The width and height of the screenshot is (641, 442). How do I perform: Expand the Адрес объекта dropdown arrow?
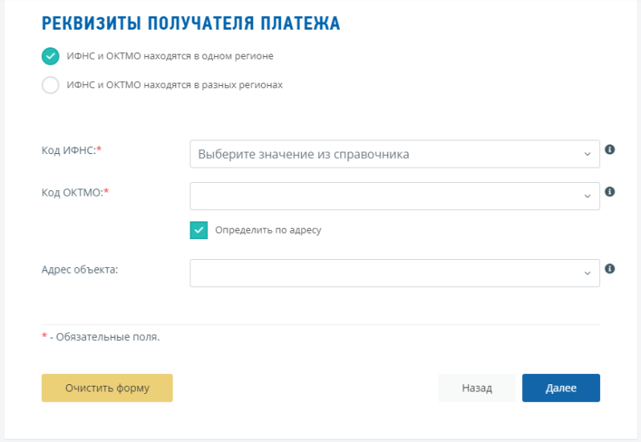click(587, 274)
